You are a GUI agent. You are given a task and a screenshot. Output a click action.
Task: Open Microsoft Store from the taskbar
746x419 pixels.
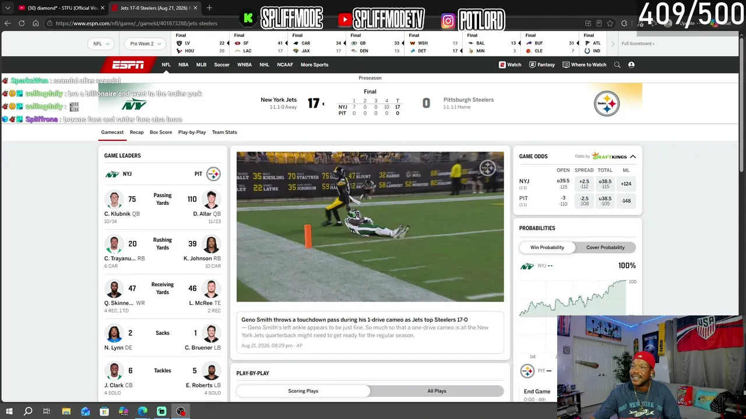click(x=104, y=411)
